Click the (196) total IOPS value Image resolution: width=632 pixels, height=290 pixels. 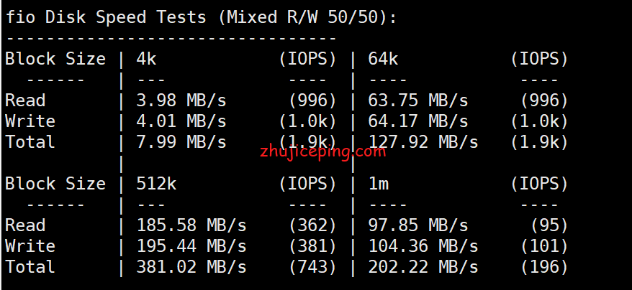[544, 268]
